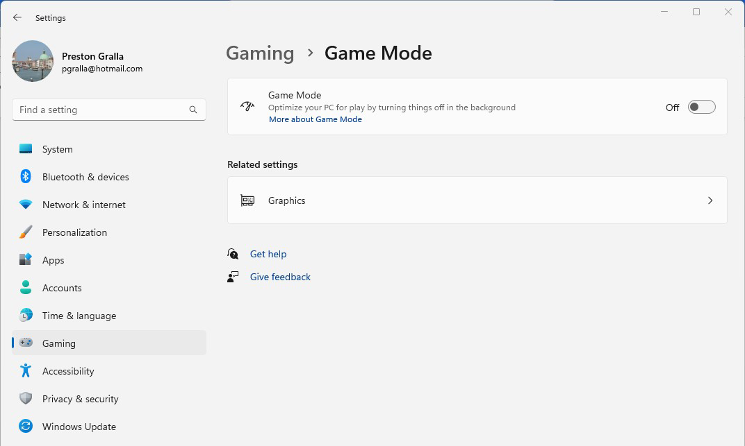Select the Network & internet Wi-Fi icon

click(x=26, y=205)
